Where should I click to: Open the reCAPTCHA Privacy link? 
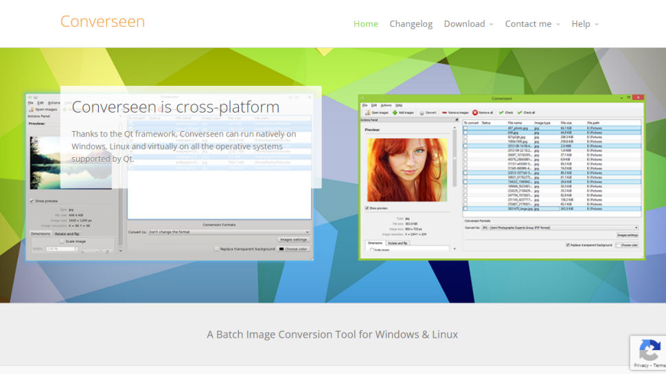coord(641,366)
